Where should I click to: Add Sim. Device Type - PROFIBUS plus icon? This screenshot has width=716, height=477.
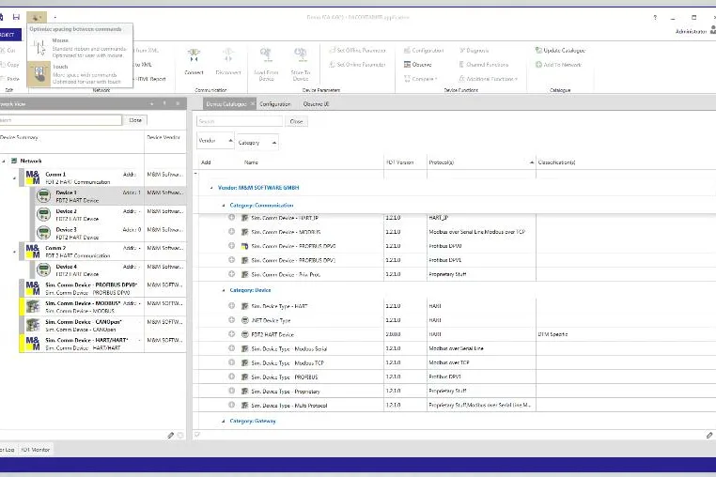click(x=231, y=377)
